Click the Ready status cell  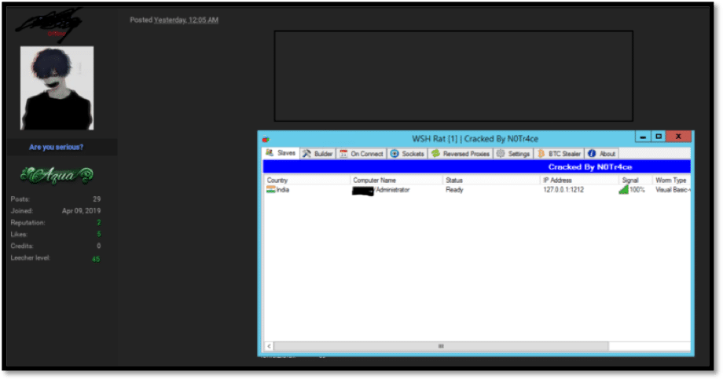(x=454, y=190)
